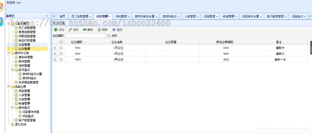Click the magnifier 搜索 search button
The height and width of the screenshot is (133, 312).
tap(112, 36)
